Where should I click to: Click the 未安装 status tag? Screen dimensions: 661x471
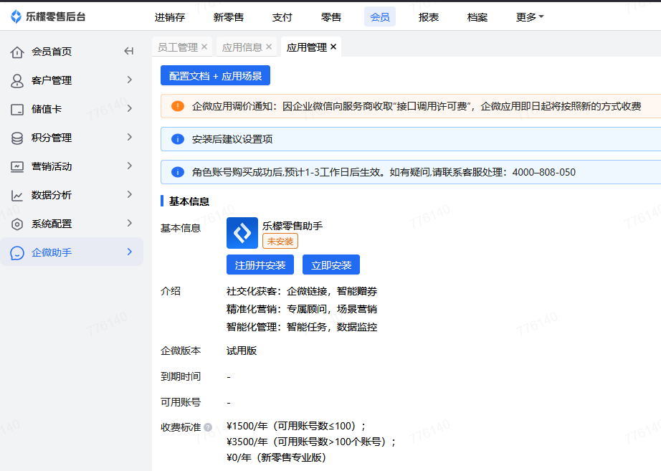tap(280, 241)
